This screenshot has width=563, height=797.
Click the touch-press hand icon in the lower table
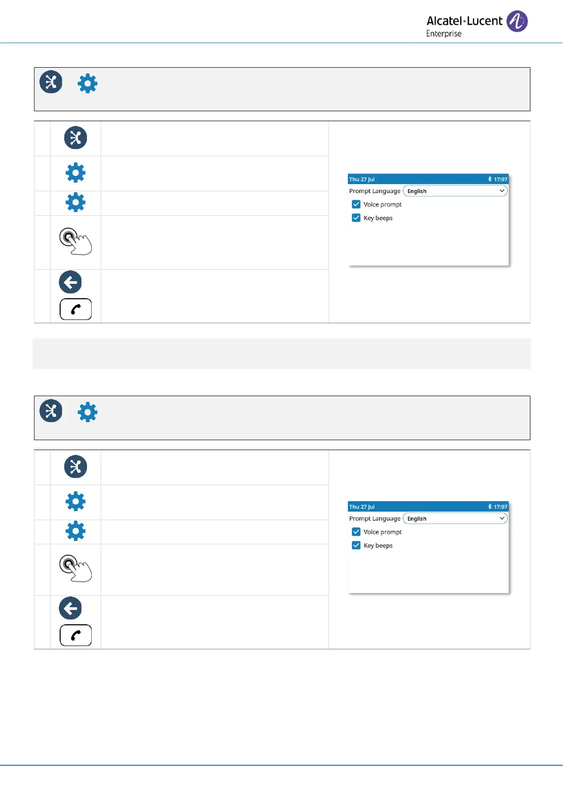coord(75,568)
